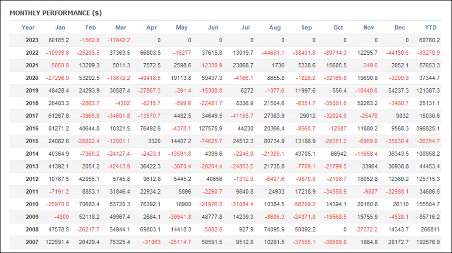
Task: Select the 2015 June value -74625.7
Action: 211,141
